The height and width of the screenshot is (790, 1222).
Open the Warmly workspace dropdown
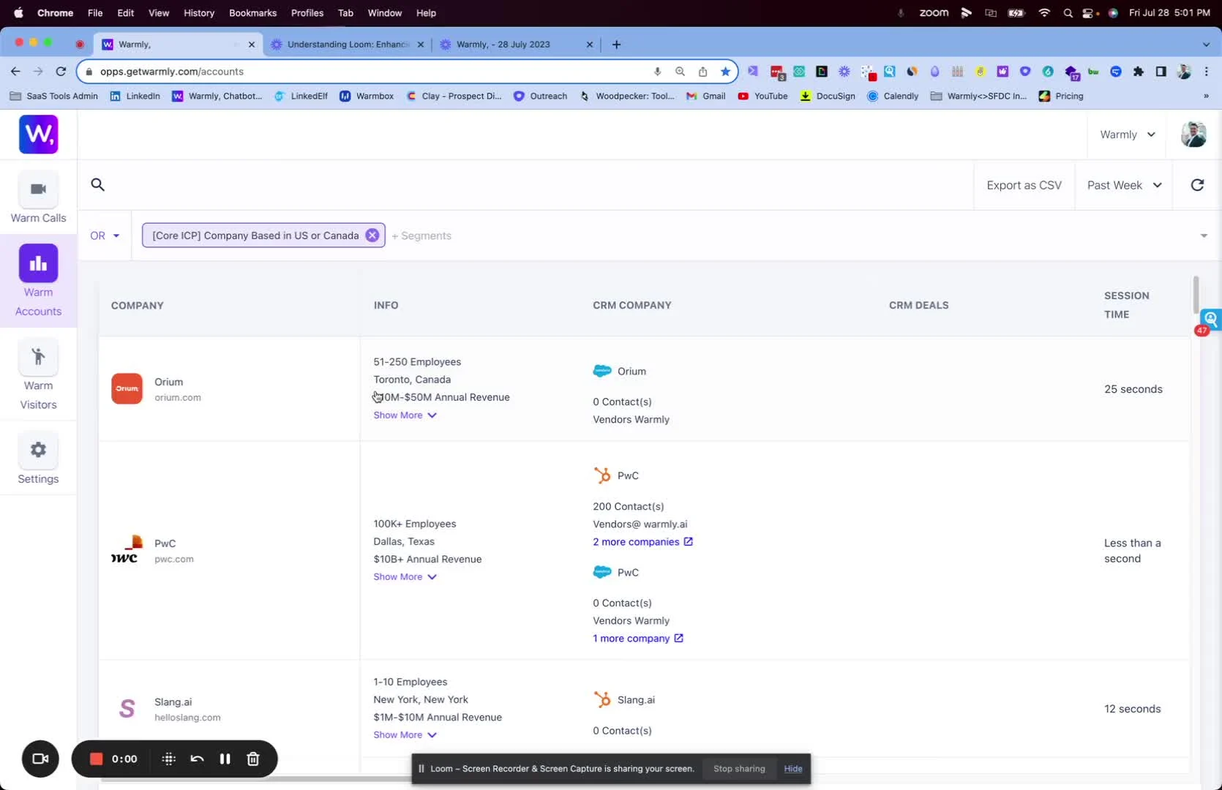[1128, 135]
